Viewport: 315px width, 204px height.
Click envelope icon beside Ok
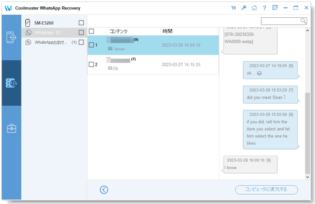click(110, 68)
